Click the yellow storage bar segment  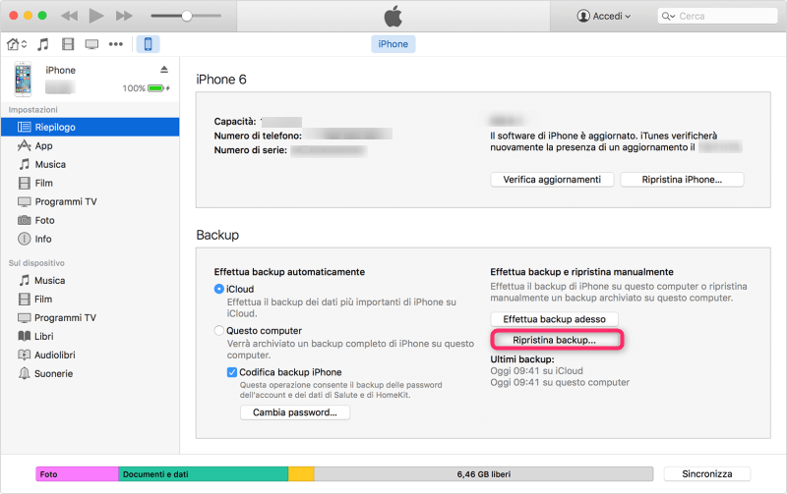(x=301, y=474)
